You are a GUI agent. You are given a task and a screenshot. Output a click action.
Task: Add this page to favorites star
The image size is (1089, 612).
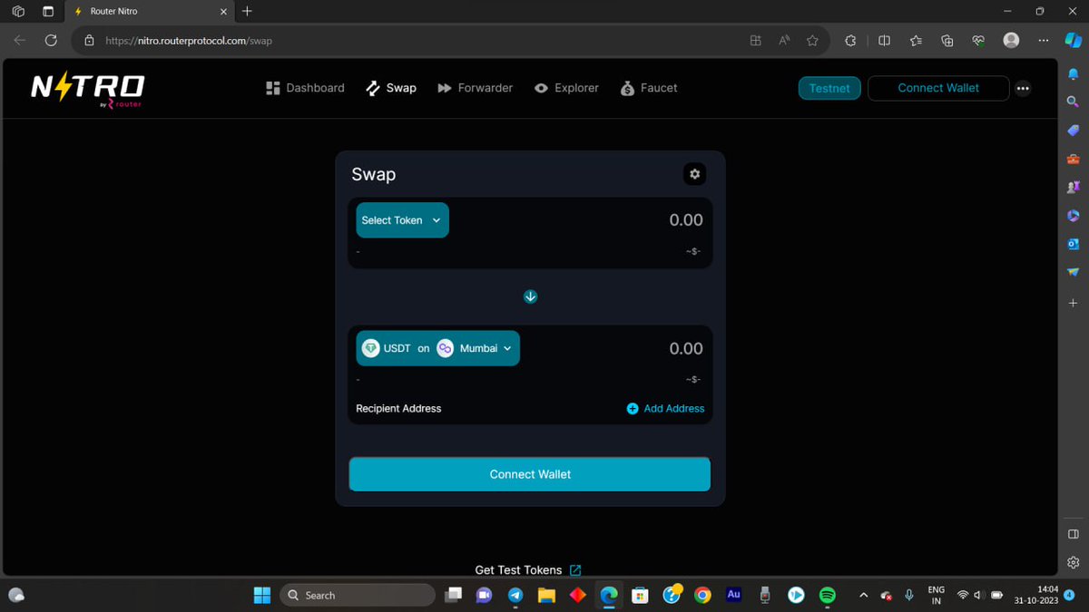click(812, 41)
